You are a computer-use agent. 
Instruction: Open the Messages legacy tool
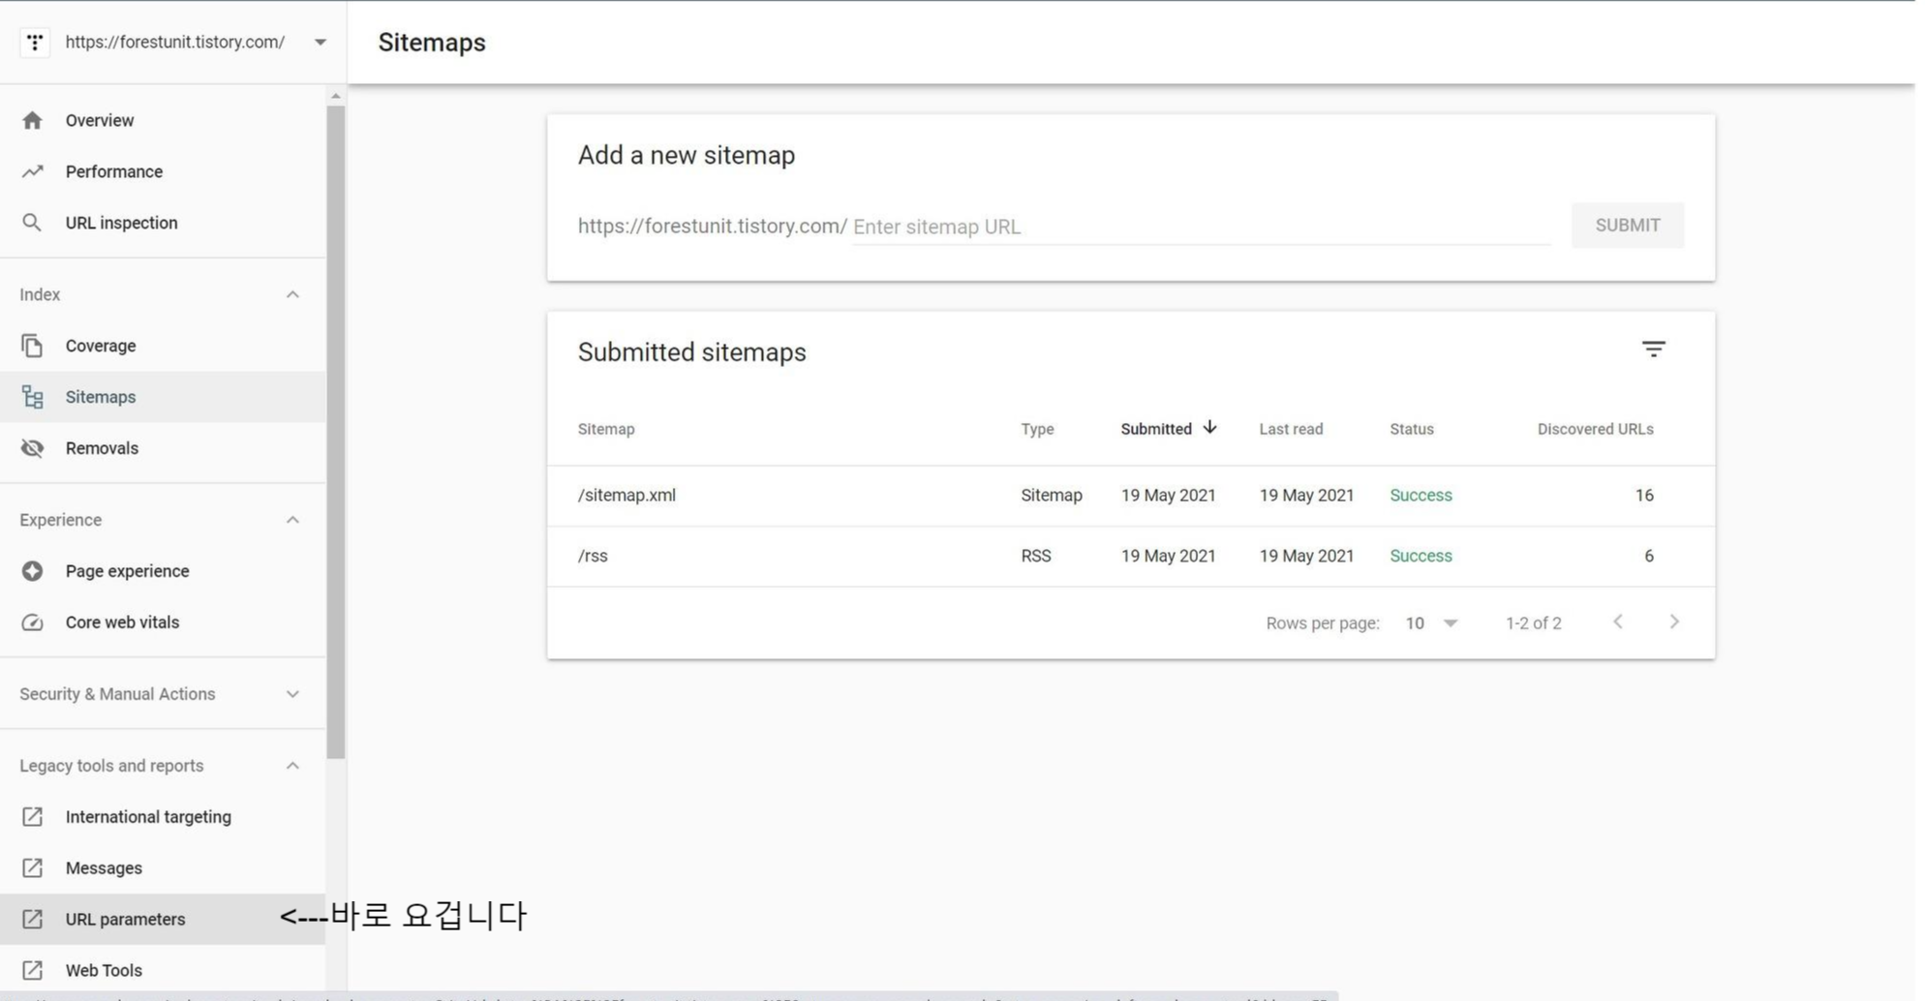coord(163,868)
